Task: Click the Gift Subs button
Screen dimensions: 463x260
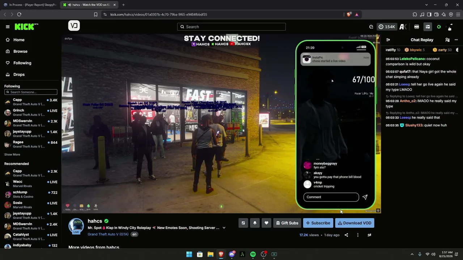Action: [x=287, y=223]
